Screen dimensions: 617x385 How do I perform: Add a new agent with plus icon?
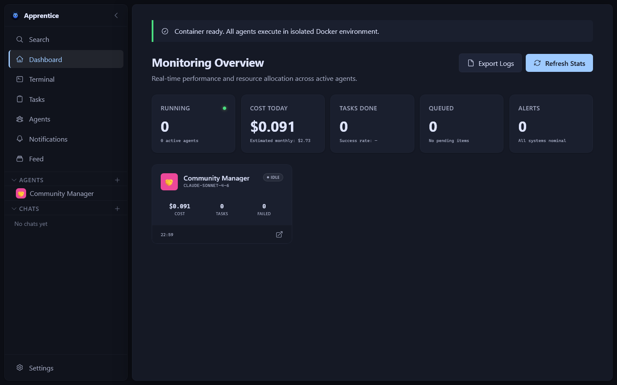[117, 180]
